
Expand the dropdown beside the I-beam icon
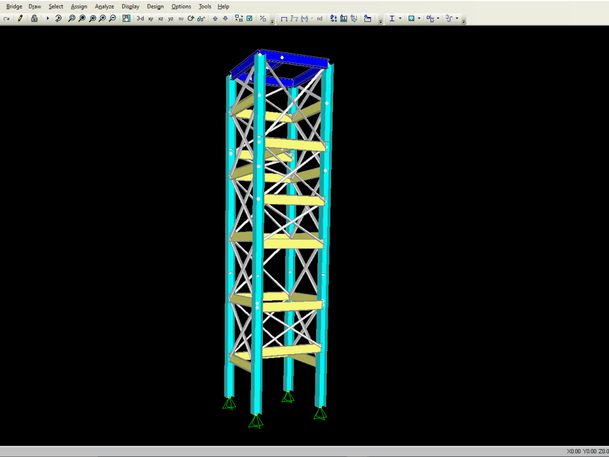coord(400,18)
